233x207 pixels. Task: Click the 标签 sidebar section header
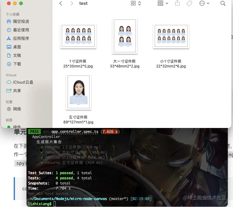point(9,120)
